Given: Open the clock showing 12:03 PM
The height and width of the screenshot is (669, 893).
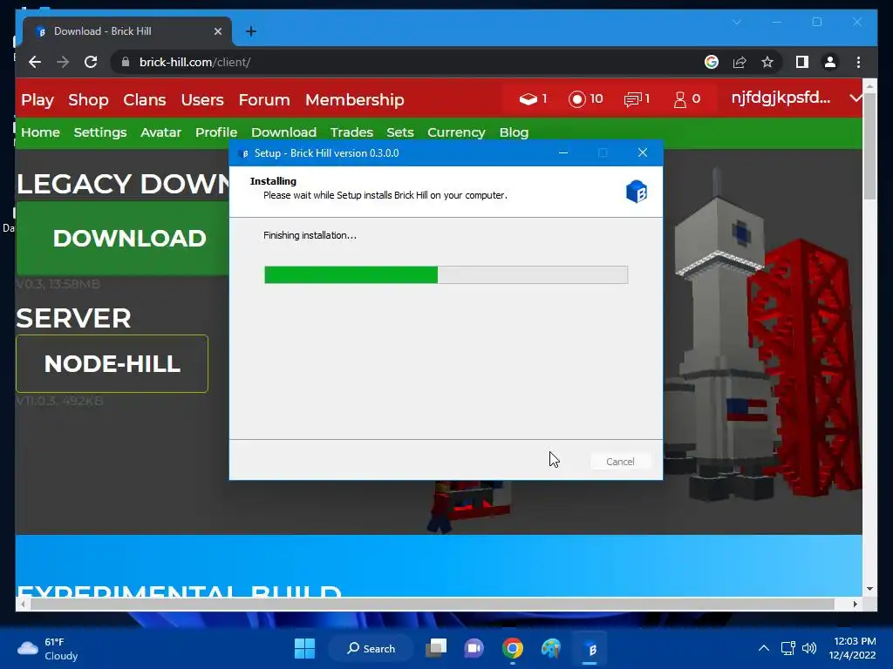Looking at the screenshot, I should pos(853,648).
